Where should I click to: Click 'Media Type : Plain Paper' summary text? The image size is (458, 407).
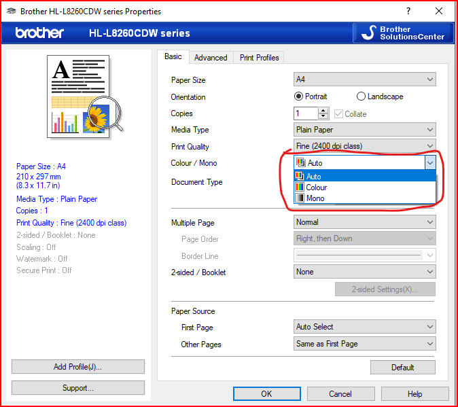click(56, 199)
